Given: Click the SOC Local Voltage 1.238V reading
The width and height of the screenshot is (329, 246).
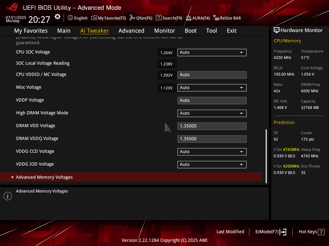Looking at the screenshot, I should (167, 64).
